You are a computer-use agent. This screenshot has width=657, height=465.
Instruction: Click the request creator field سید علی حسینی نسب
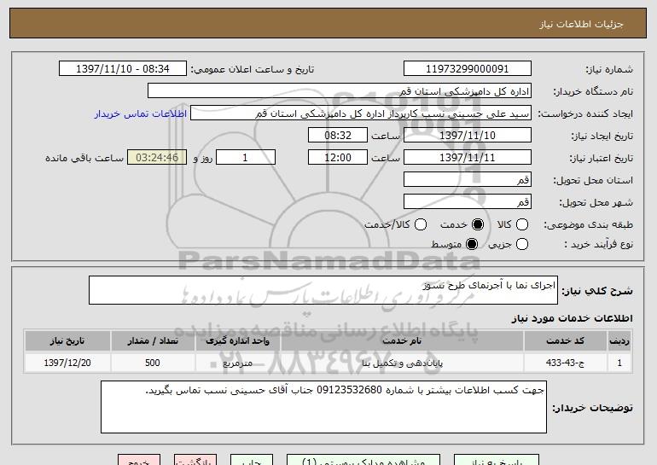(361, 113)
